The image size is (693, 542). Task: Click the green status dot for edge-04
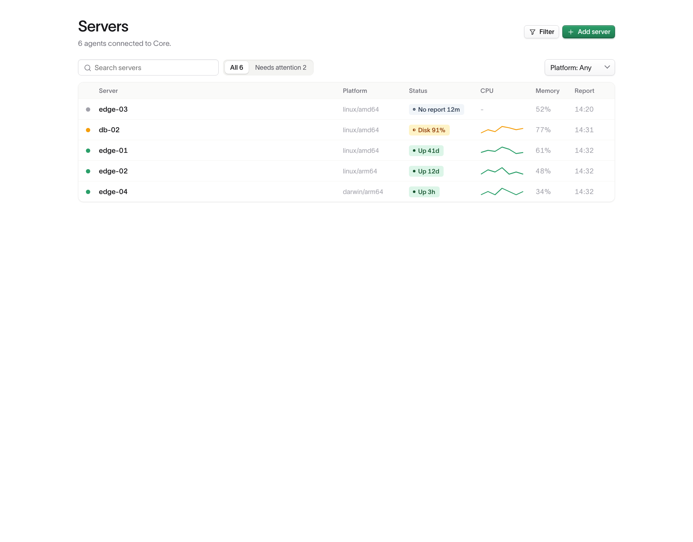coord(88,192)
